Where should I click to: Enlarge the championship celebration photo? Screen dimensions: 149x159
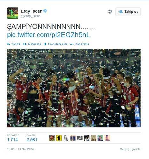(x=74, y=88)
